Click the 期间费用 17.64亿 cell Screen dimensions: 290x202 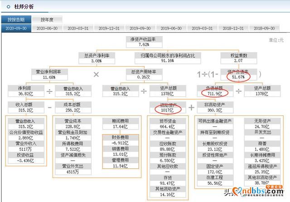pyautogui.click(x=121, y=124)
